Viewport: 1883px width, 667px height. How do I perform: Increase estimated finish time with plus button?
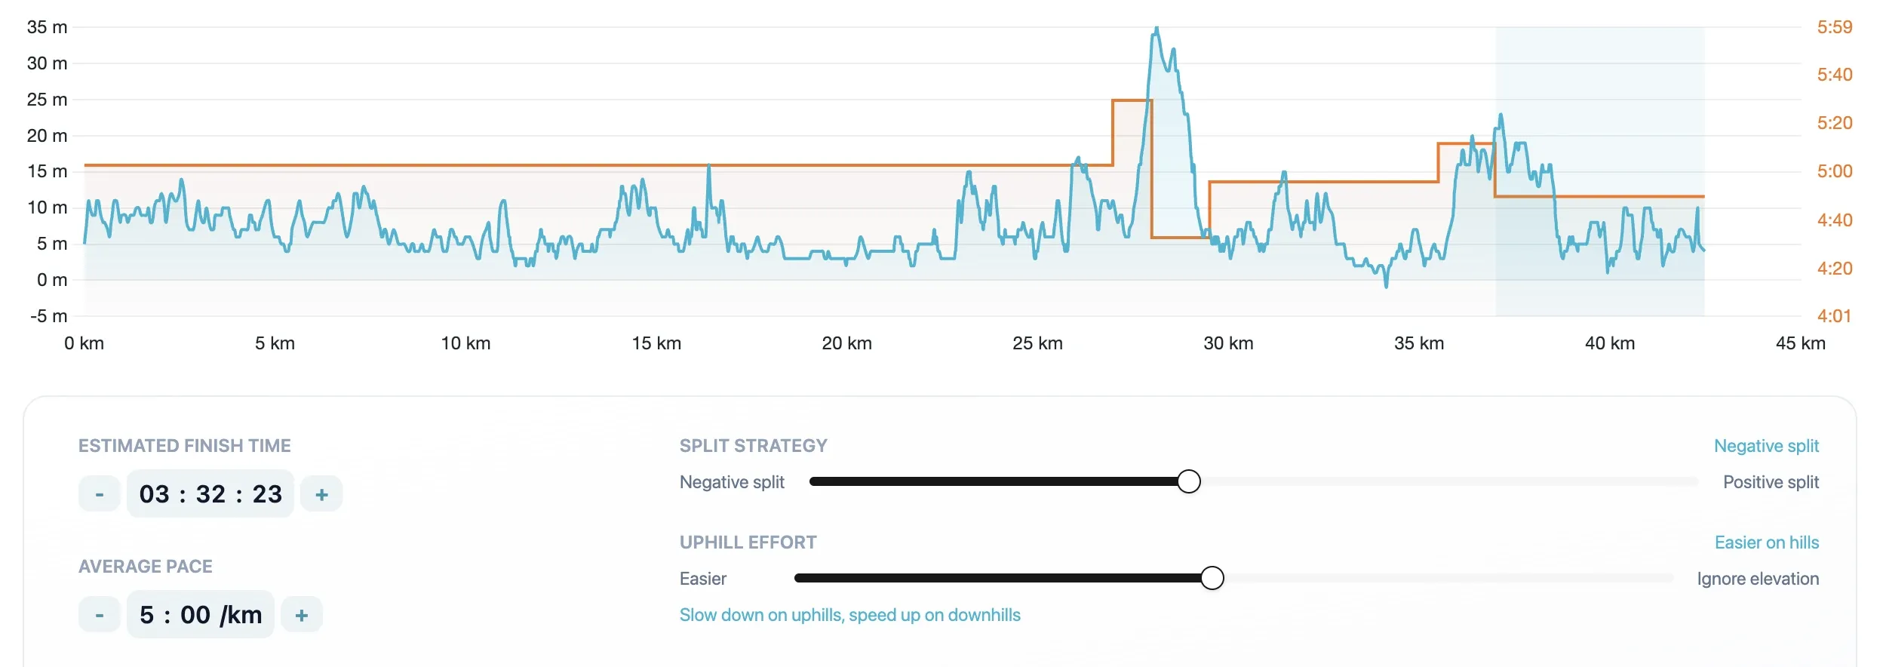(x=321, y=494)
